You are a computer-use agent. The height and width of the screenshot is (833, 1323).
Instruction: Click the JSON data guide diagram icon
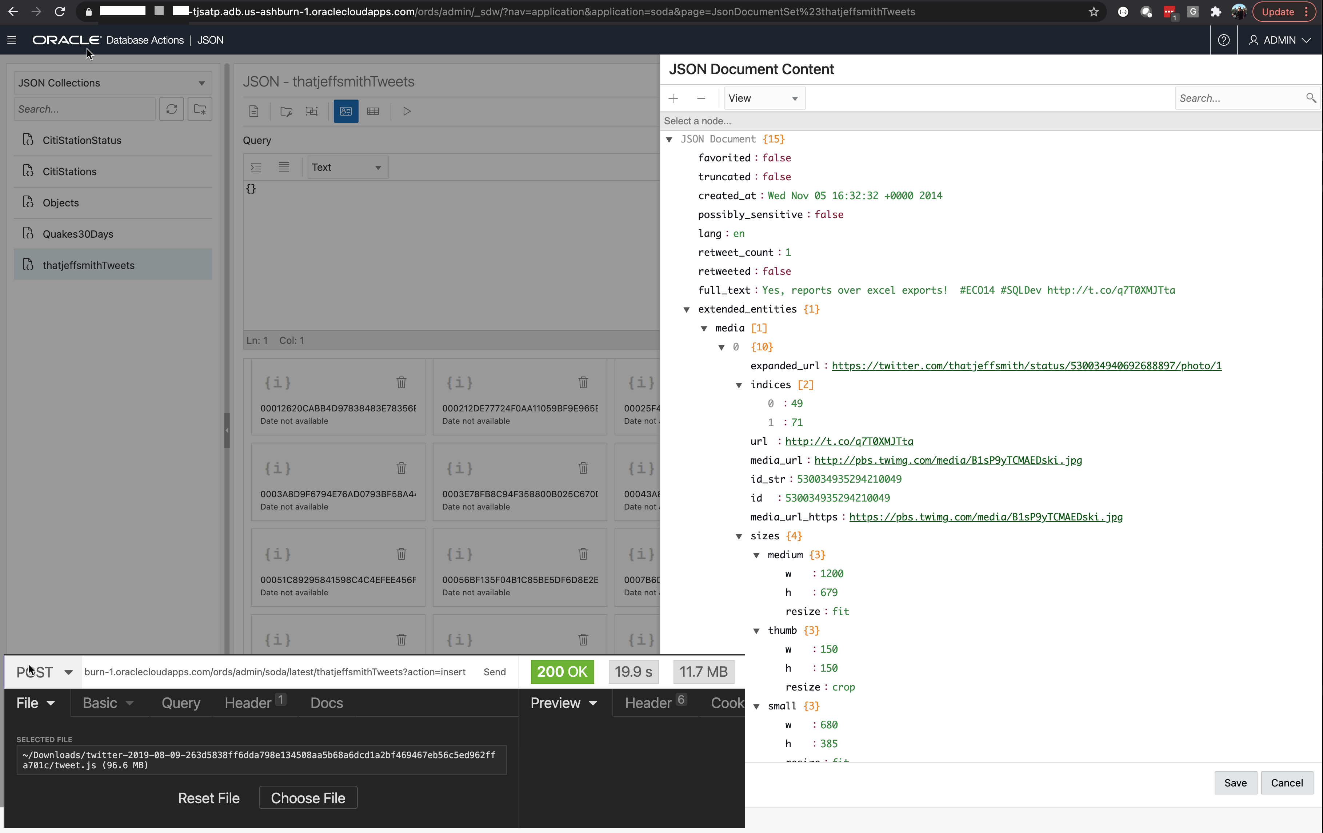click(x=312, y=112)
